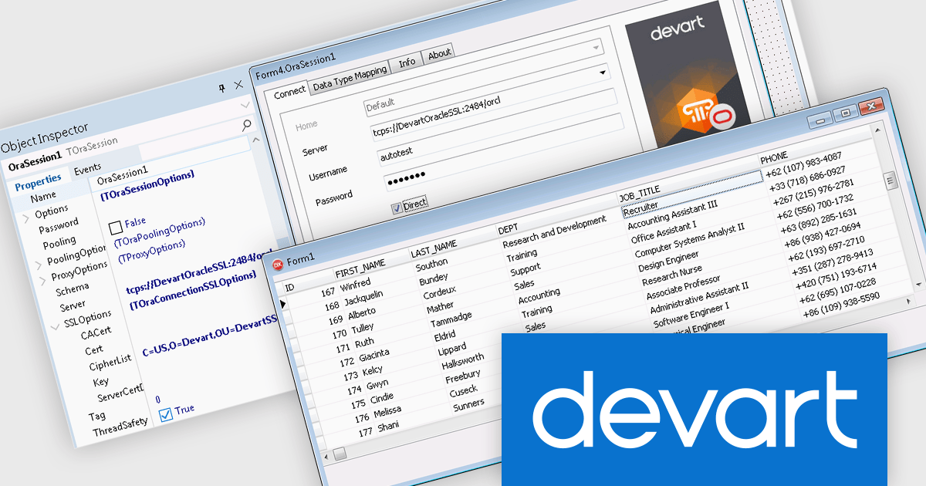Image resolution: width=926 pixels, height=486 pixels.
Task: Uncheck the ThreadSafety True checkbox
Action: pyautogui.click(x=165, y=415)
